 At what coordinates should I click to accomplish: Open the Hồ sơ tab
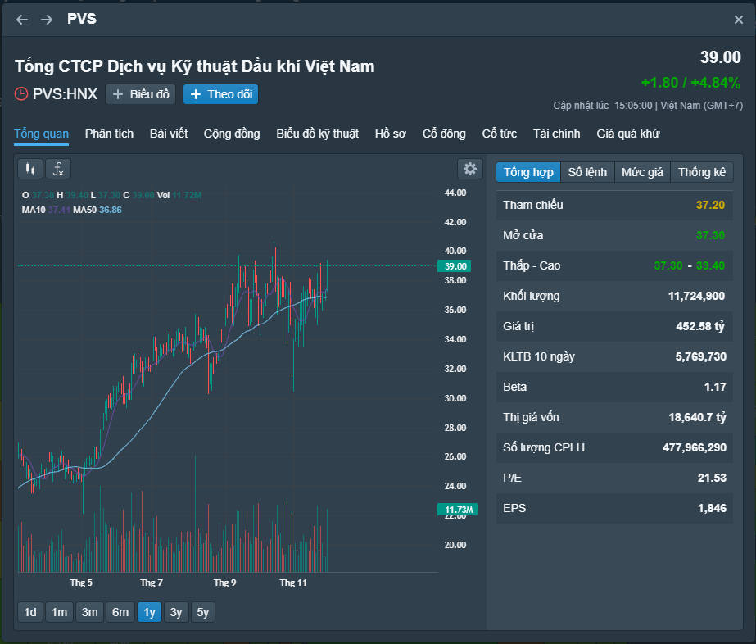pyautogui.click(x=391, y=134)
